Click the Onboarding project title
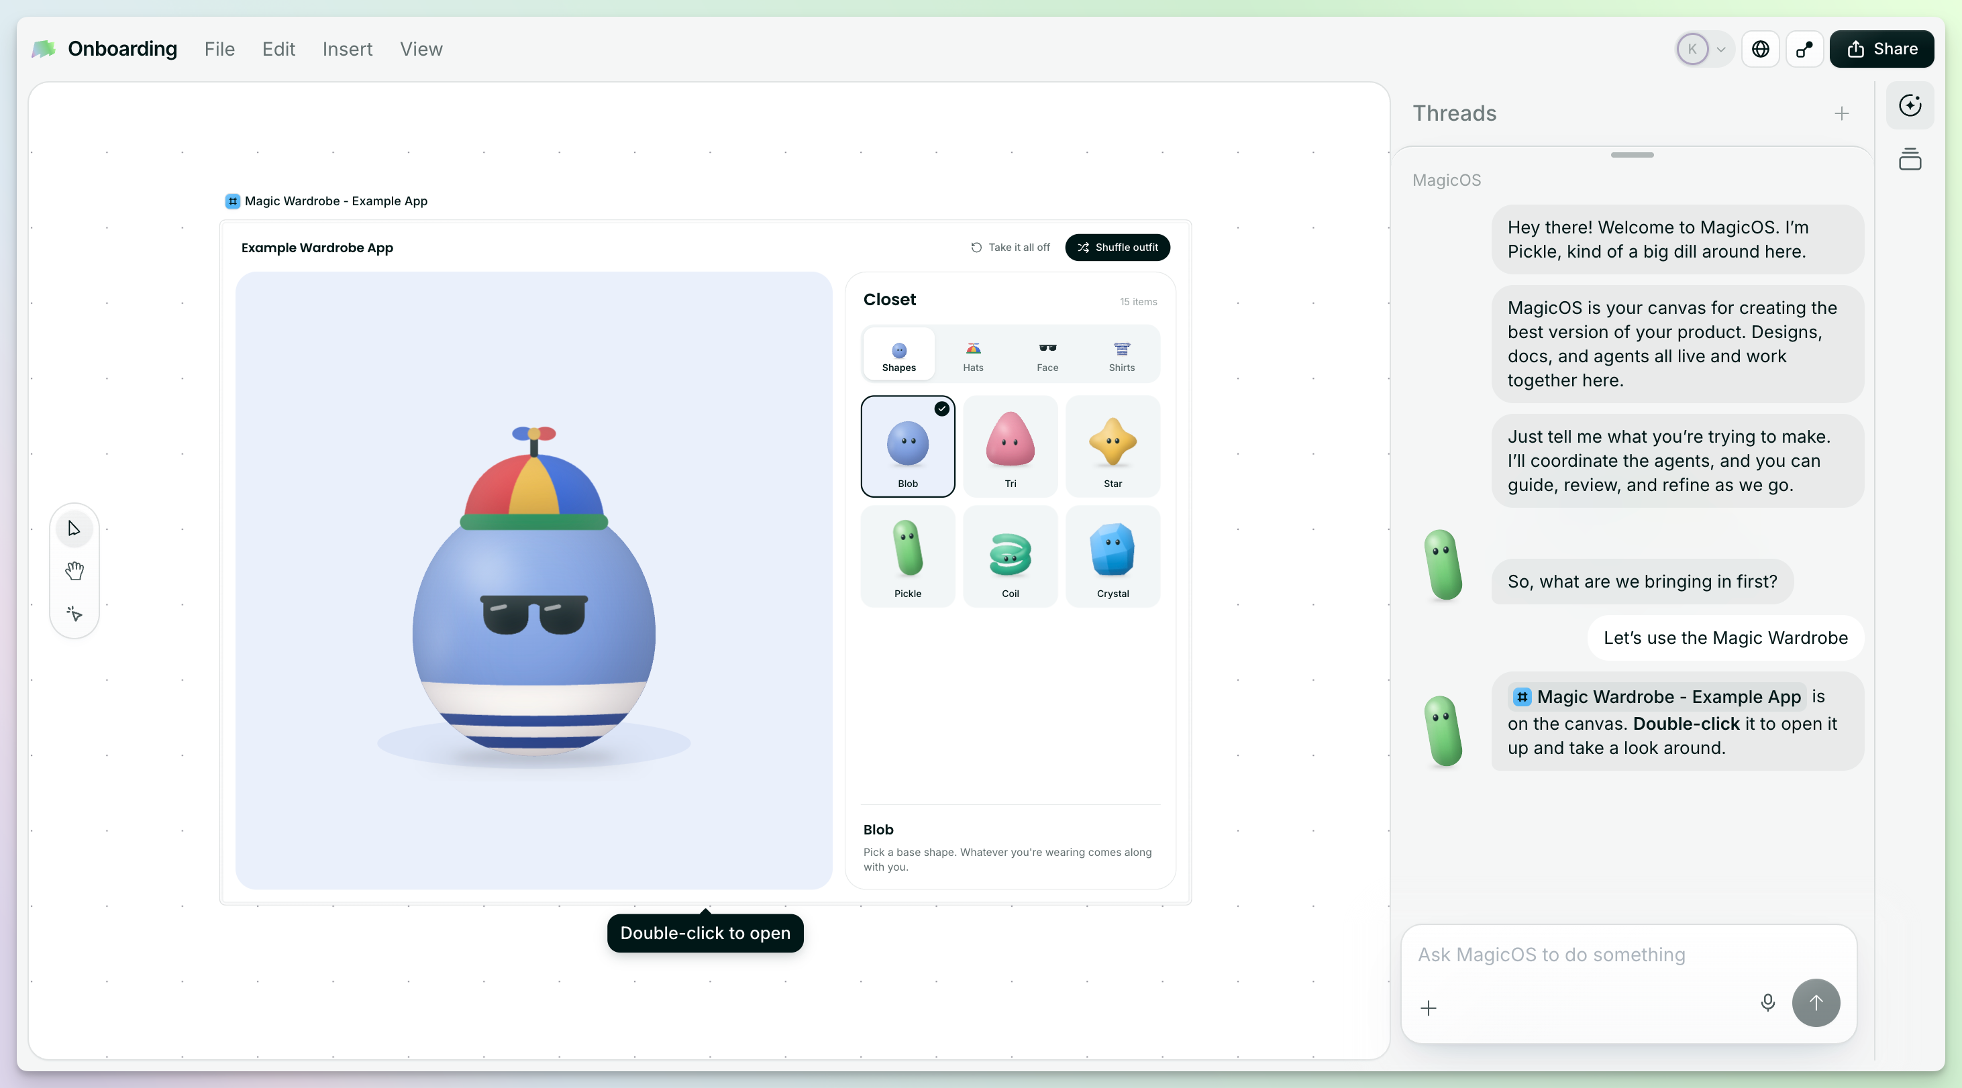This screenshot has width=1962, height=1088. (123, 50)
